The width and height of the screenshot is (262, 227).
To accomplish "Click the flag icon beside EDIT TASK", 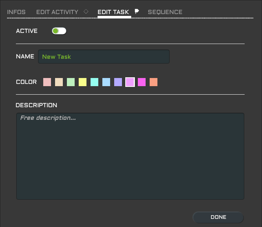I will pyautogui.click(x=137, y=11).
